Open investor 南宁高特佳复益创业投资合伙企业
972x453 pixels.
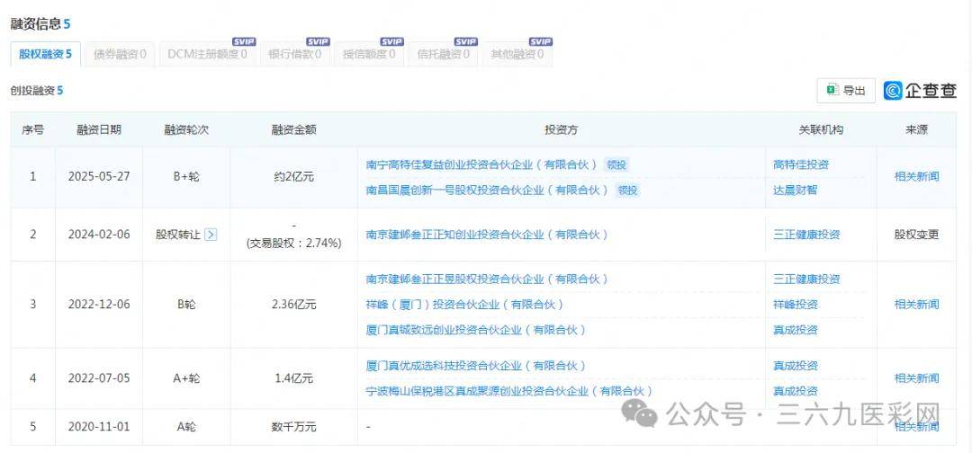[481, 164]
